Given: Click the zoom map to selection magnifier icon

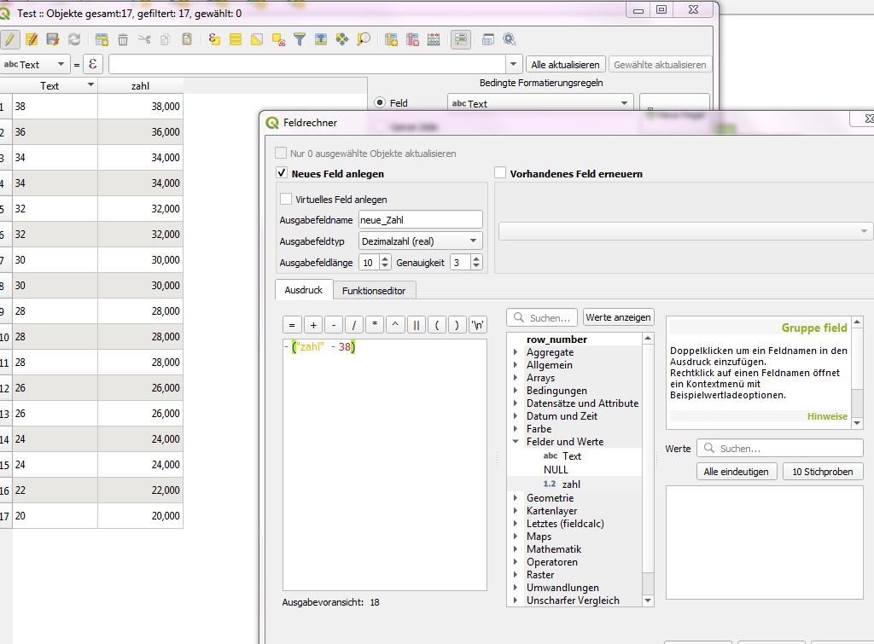Looking at the screenshot, I should 364,39.
